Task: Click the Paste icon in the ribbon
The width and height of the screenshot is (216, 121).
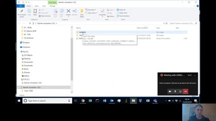Action: [35, 12]
